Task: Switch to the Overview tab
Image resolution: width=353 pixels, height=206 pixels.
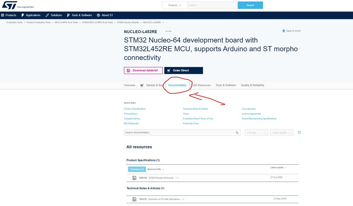Action: 129,85
